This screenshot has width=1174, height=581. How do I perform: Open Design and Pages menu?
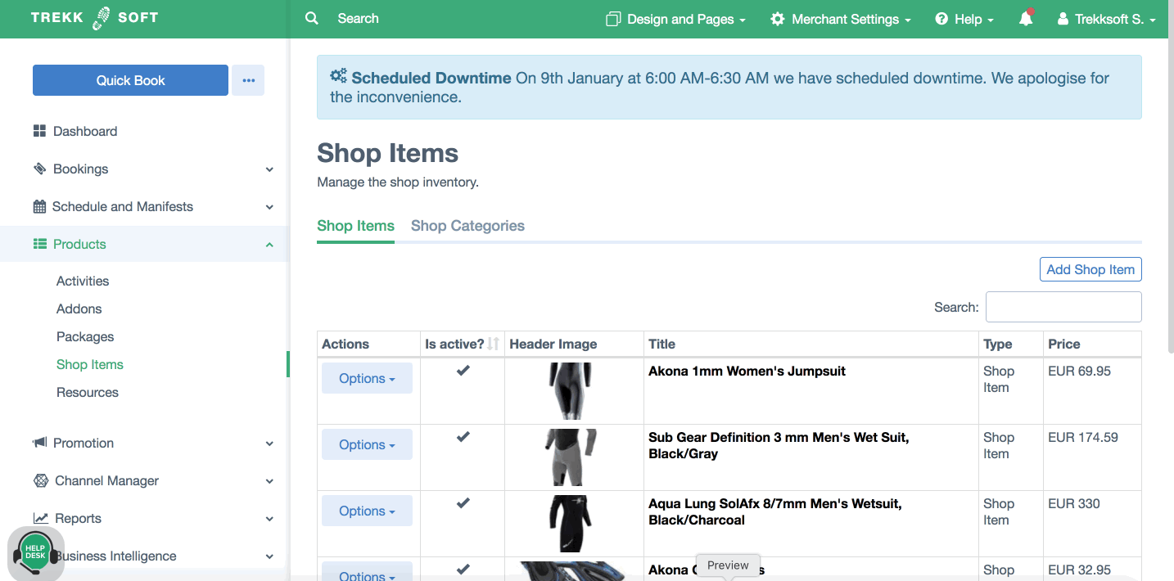pyautogui.click(x=676, y=19)
